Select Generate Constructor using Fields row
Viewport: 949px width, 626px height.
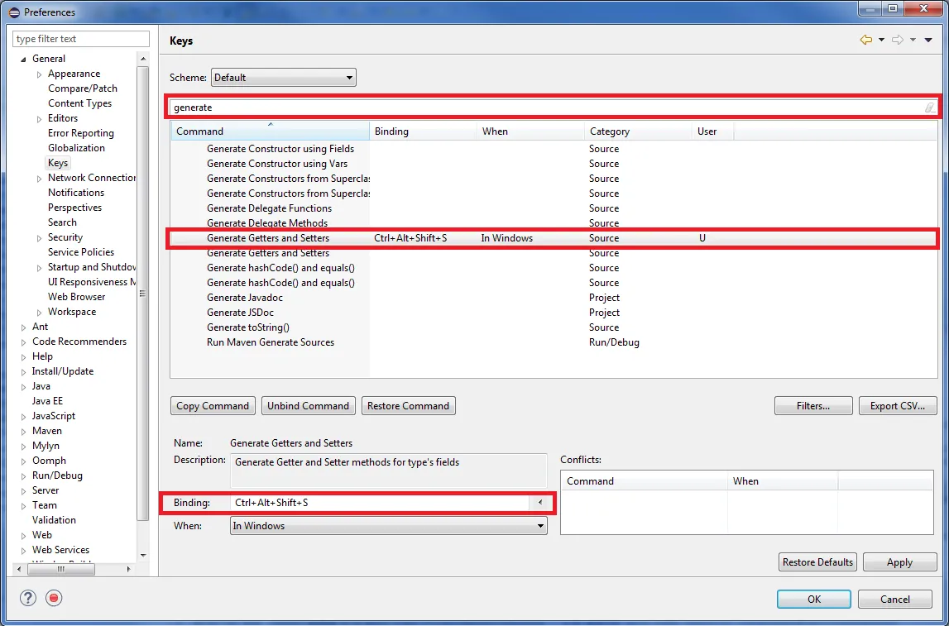[554, 149]
